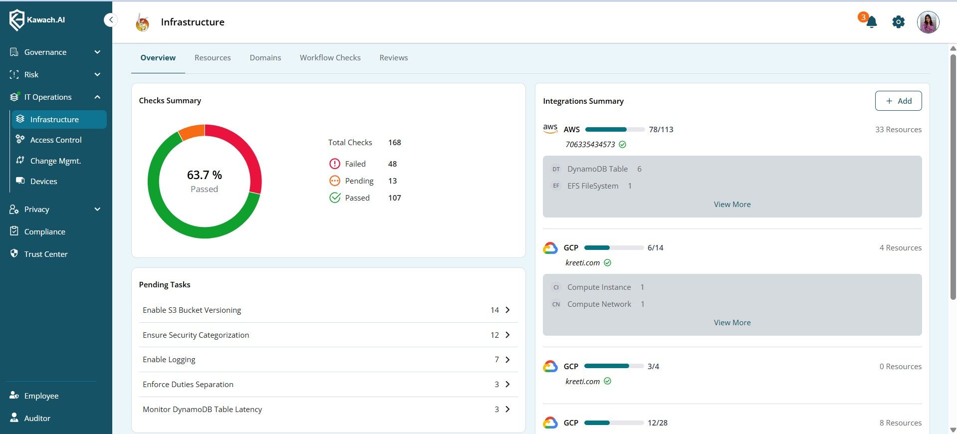Screen dimensions: 957x434
Task: Open Devices in sidebar
Action: 43,182
